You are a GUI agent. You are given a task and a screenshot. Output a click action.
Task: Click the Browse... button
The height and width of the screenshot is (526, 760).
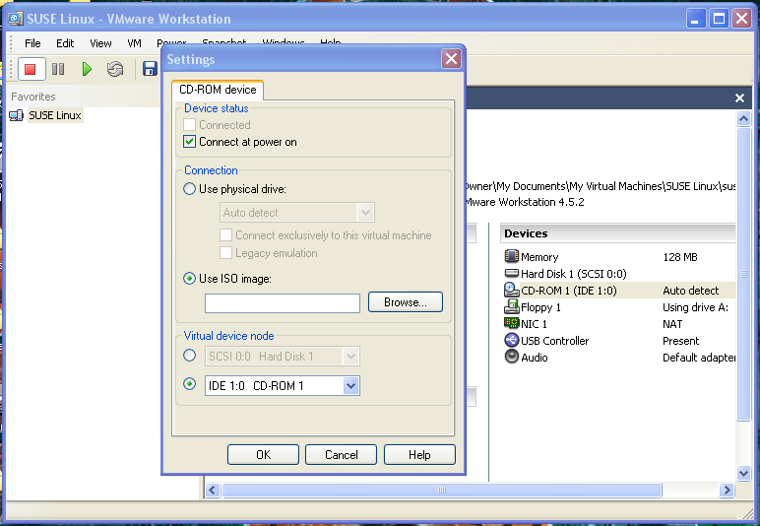click(405, 302)
